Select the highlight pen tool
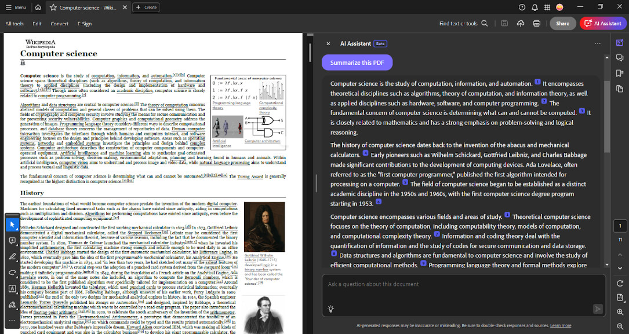 pos(12,256)
